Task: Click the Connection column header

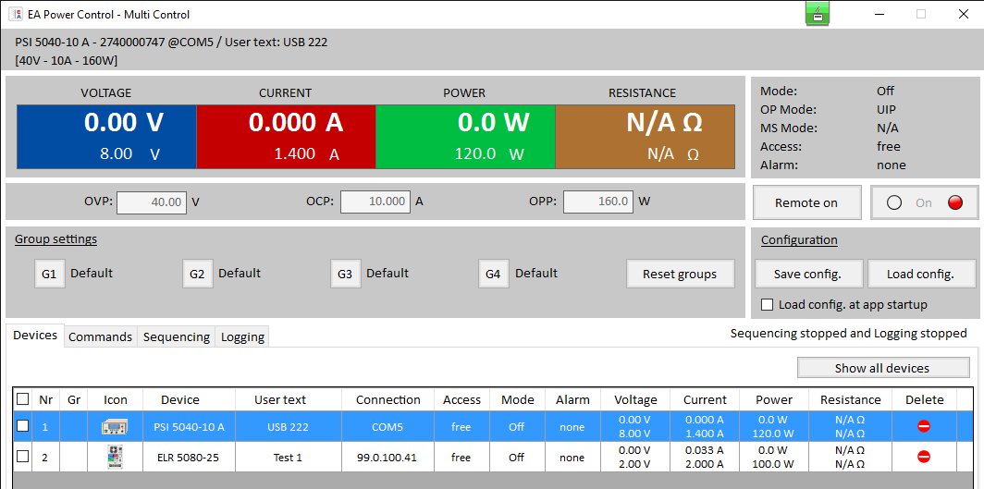Action: point(387,399)
